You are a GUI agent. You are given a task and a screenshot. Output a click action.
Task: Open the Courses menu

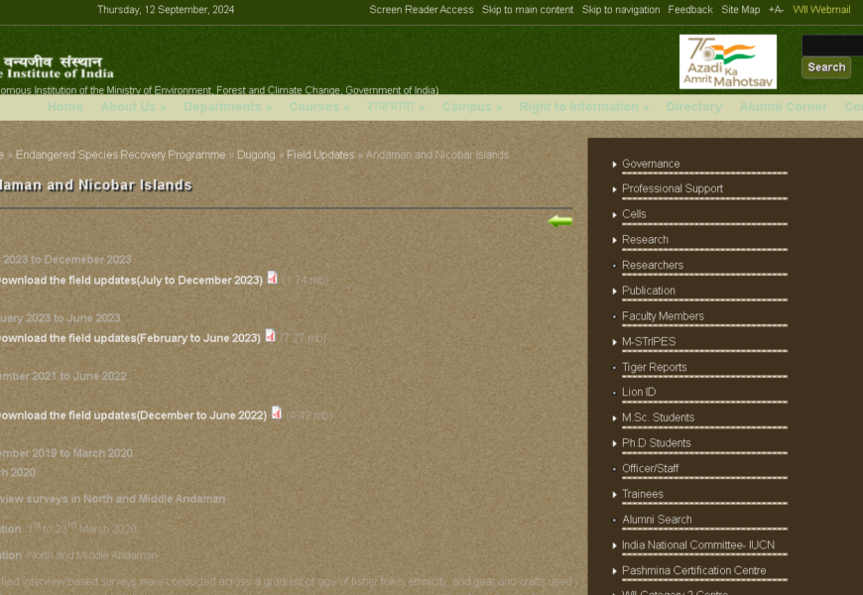(319, 107)
